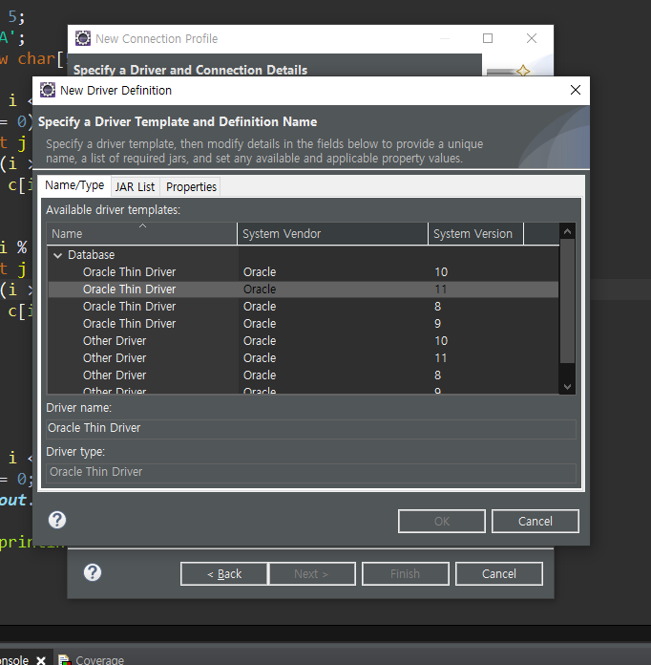
Task: Click the Driver name input field
Action: 311,428
